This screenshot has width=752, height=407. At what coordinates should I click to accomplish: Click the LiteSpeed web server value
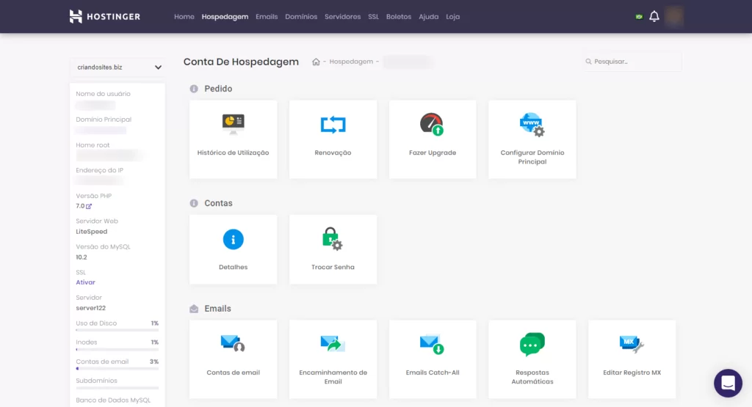click(x=92, y=232)
